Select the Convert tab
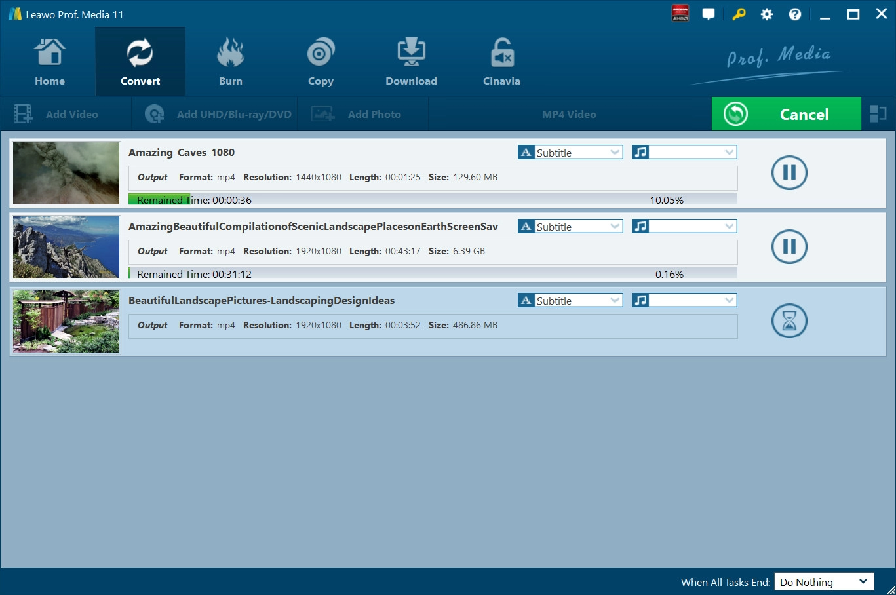Image resolution: width=896 pixels, height=595 pixels. [x=140, y=62]
